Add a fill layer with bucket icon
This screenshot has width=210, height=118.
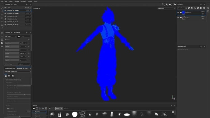[x=195, y=8]
